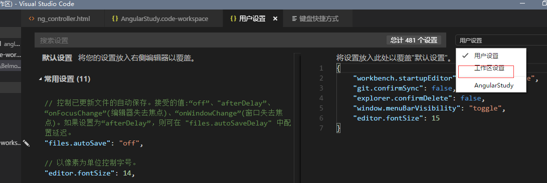Click the vertical scrollbar of default settings pane
Image resolution: width=547 pixels, height=183 pixels.
297,118
